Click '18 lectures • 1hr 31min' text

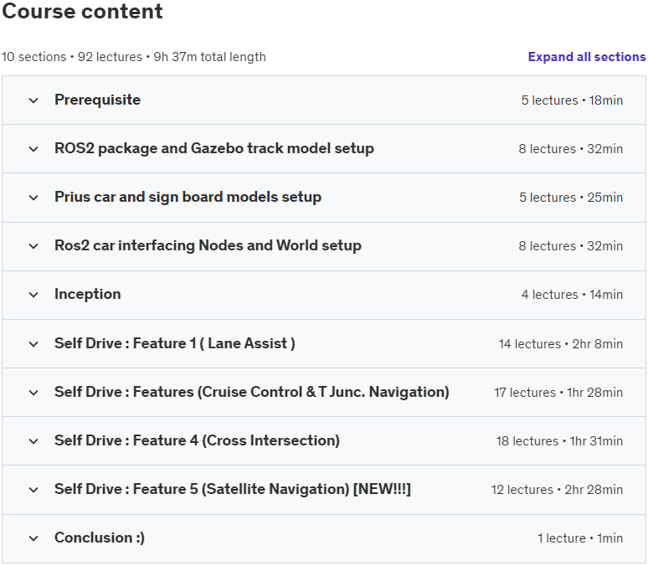click(x=559, y=440)
